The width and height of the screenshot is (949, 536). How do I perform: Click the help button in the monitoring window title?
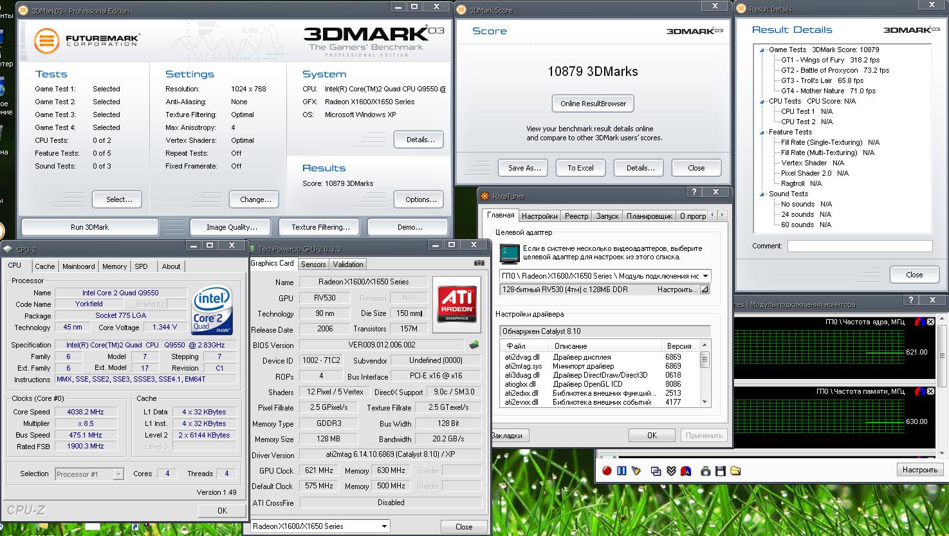pyautogui.click(x=910, y=300)
